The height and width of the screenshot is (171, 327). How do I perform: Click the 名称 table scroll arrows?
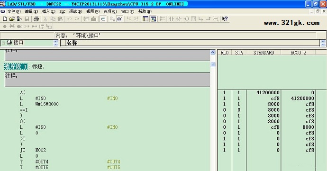pyautogui.click(x=323, y=43)
